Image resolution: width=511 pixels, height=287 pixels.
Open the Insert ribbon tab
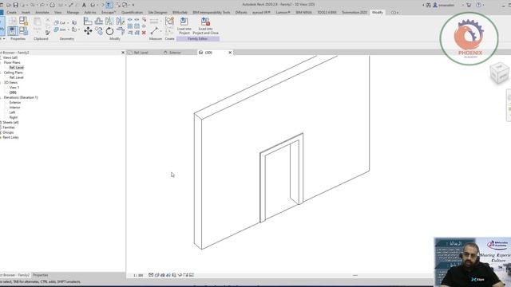coord(26,13)
